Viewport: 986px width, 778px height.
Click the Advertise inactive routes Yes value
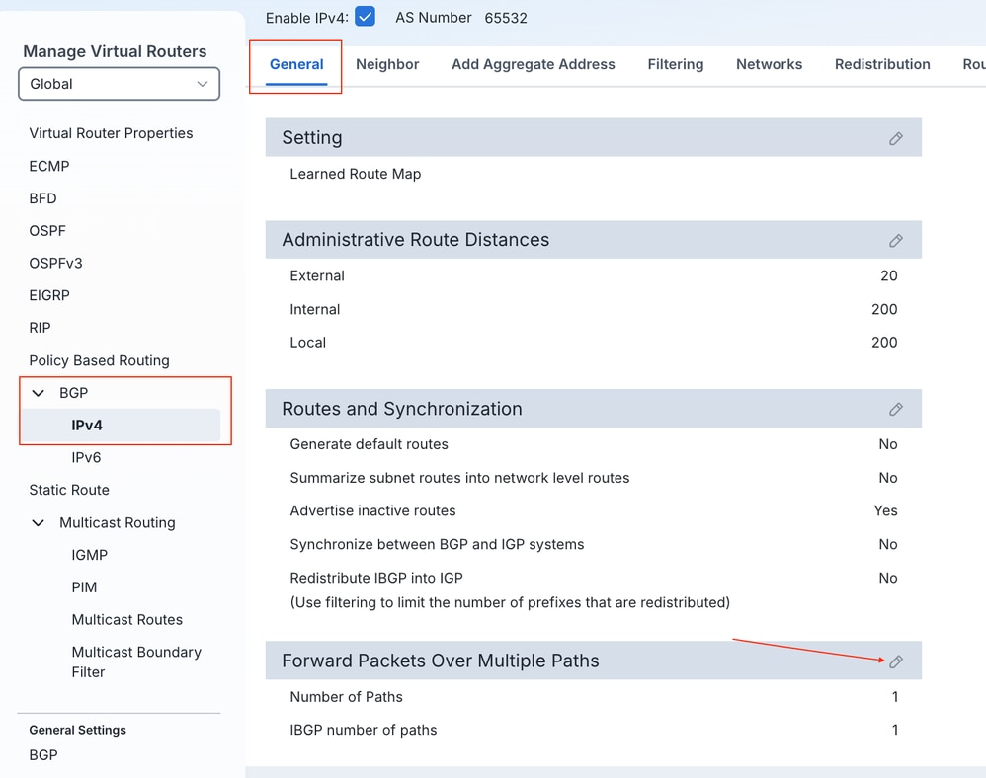(x=885, y=510)
